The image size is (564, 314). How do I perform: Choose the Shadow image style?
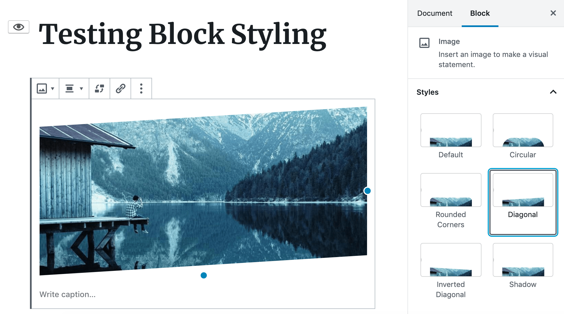click(523, 260)
